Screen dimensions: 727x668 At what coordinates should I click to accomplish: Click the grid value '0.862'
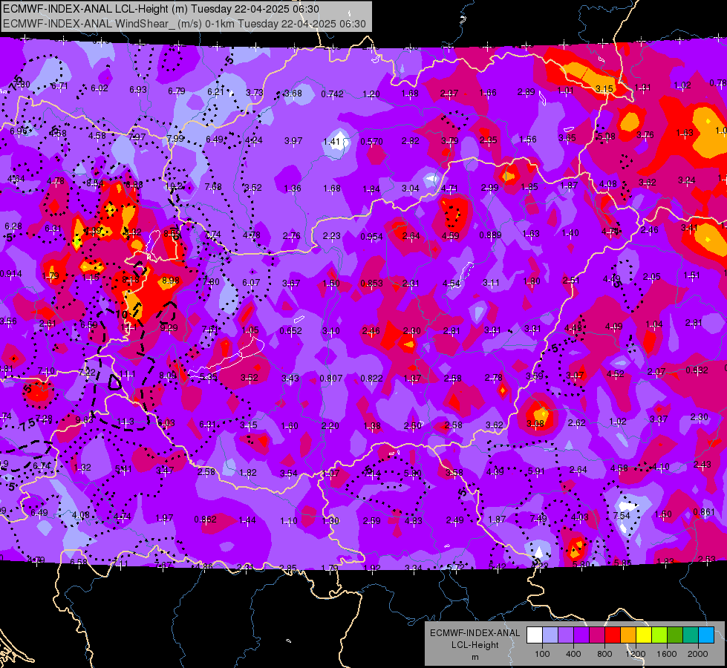pos(206,520)
